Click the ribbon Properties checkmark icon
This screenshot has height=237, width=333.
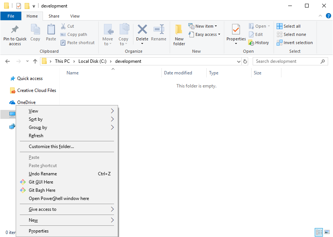click(x=236, y=29)
